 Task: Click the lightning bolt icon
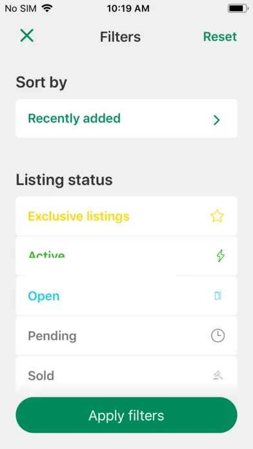coord(220,255)
